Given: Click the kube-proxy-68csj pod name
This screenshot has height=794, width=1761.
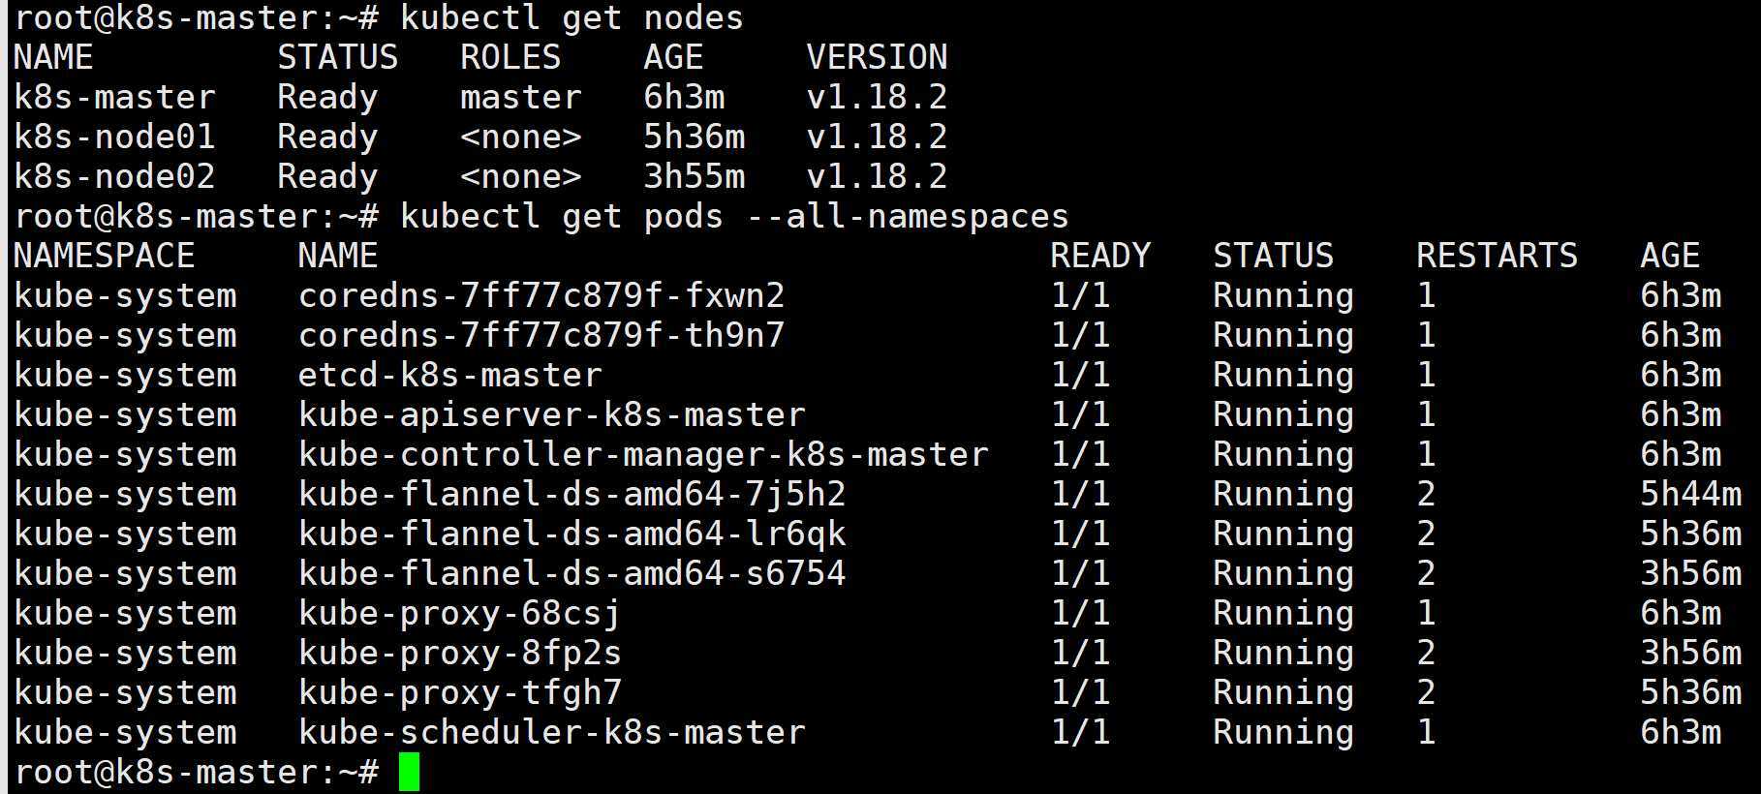Looking at the screenshot, I should click(460, 613).
